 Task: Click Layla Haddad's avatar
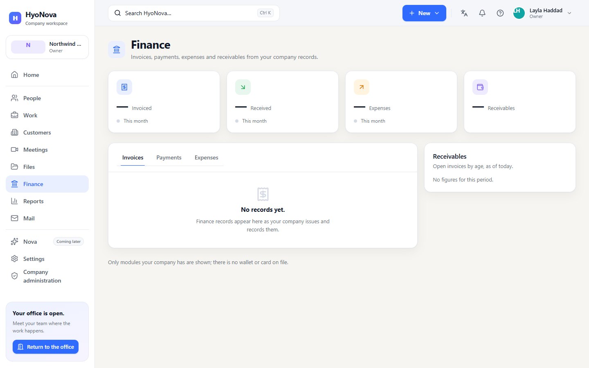(519, 13)
